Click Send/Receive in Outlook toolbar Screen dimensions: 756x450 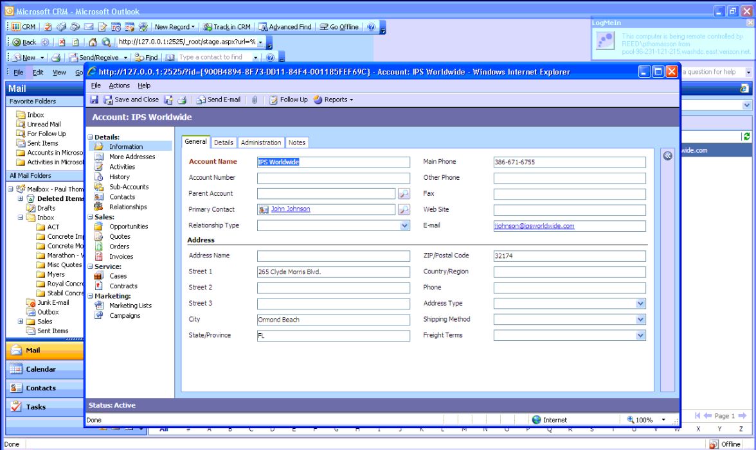(94, 57)
